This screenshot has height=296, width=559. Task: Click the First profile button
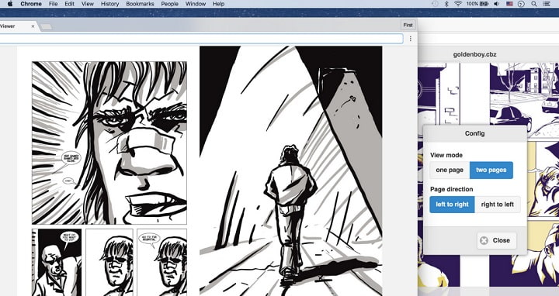coord(408,25)
